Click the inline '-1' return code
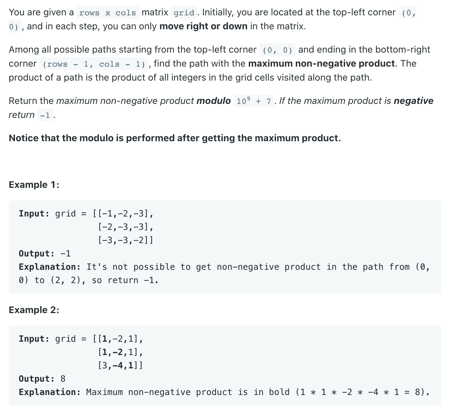 click(x=45, y=115)
